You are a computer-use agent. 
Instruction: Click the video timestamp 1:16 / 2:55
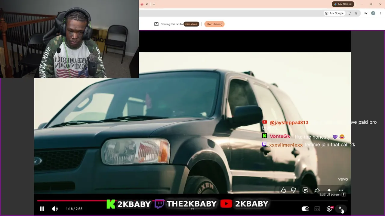(x=74, y=209)
